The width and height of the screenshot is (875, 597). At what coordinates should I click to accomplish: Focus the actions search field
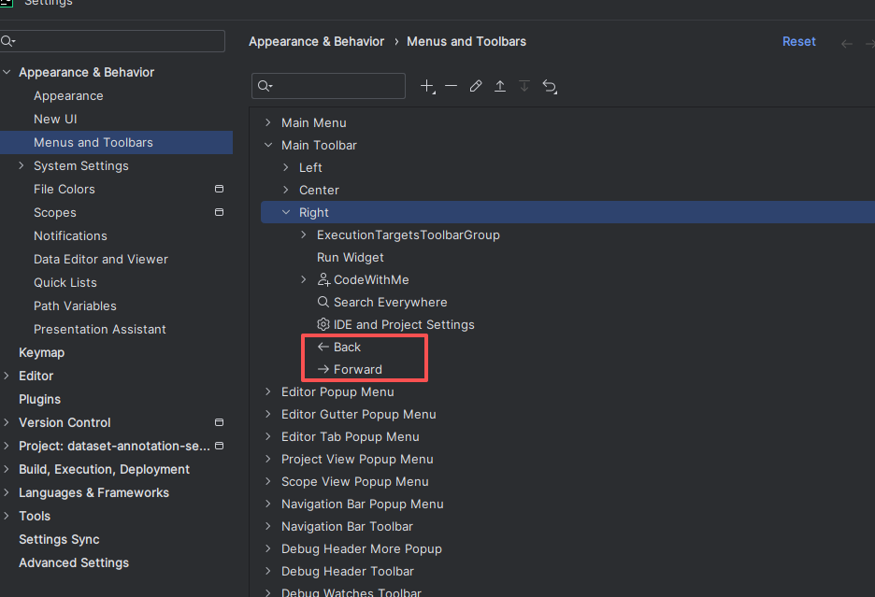click(x=328, y=86)
